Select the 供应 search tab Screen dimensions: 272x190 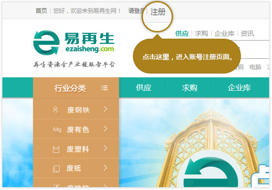pos(182,33)
